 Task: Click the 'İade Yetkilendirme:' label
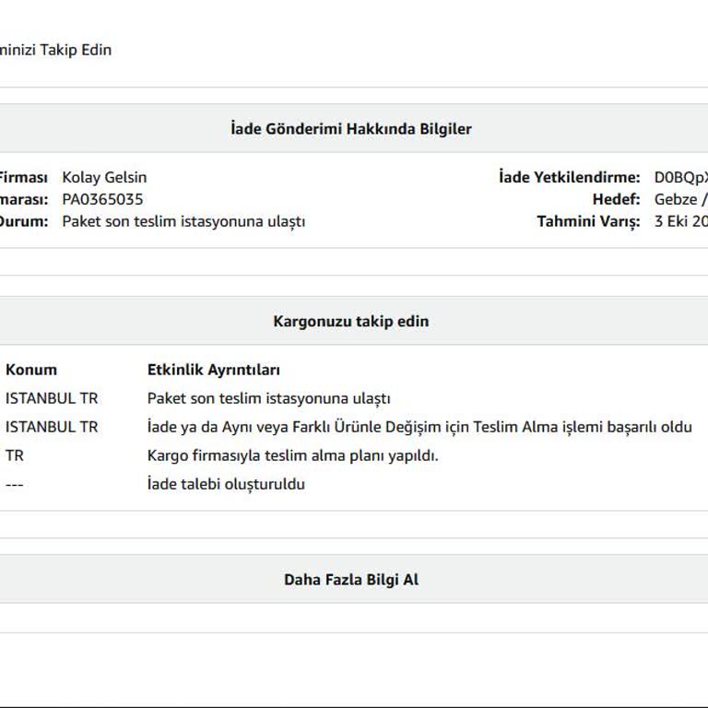pos(569,177)
